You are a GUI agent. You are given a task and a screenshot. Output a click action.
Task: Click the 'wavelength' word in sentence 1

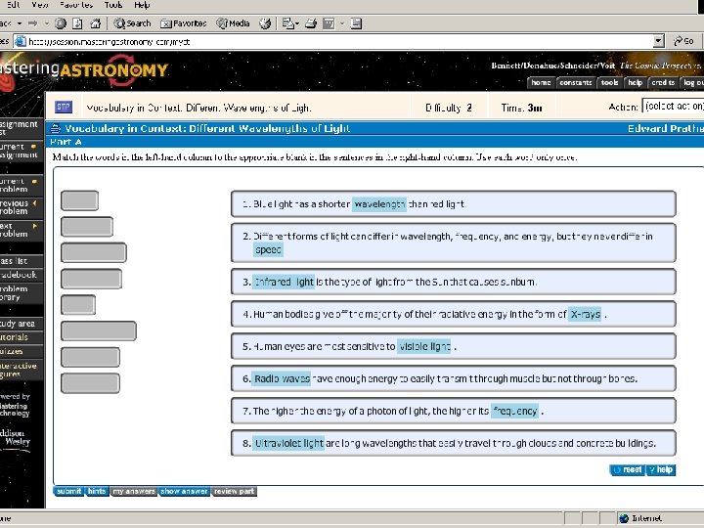coord(379,204)
